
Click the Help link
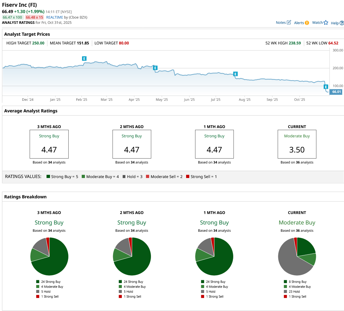click(x=335, y=23)
